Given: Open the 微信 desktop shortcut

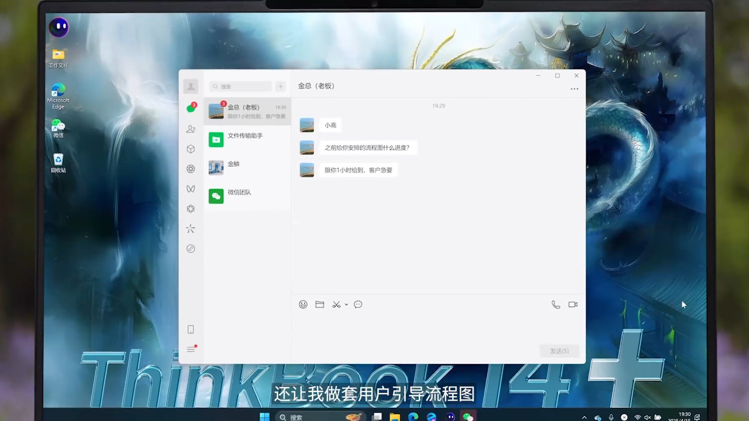Looking at the screenshot, I should pyautogui.click(x=59, y=129).
